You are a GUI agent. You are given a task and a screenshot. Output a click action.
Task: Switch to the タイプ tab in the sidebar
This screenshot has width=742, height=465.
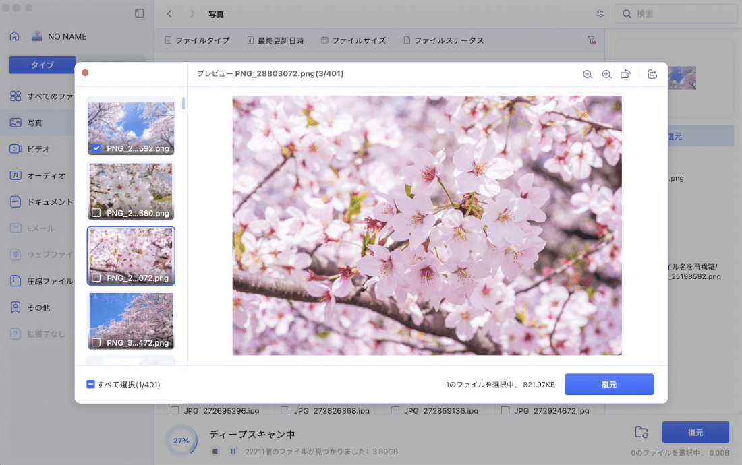point(42,64)
